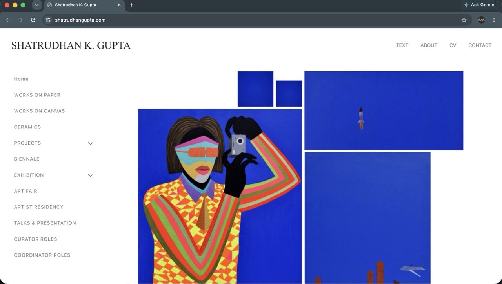Image resolution: width=502 pixels, height=284 pixels.
Task: Click the blue painting with a rocket
Action: click(384, 110)
